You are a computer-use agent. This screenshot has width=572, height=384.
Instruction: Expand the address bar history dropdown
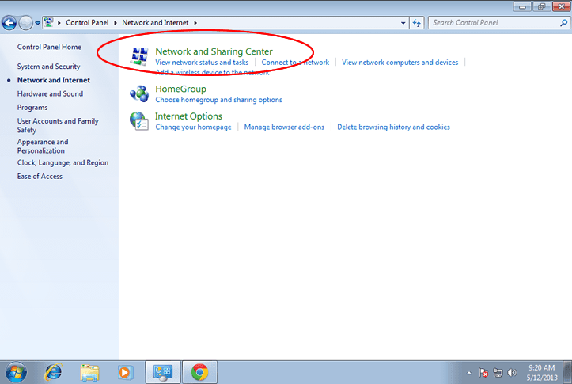coord(403,23)
